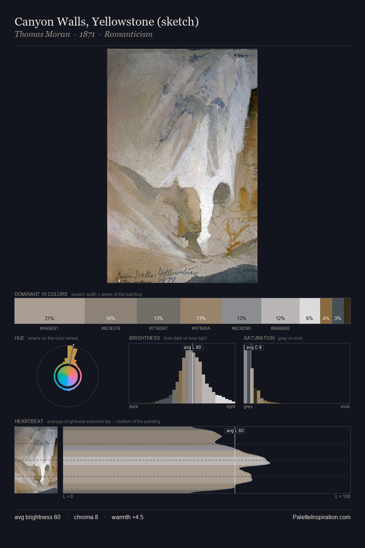Select the ochre brown 4% swatch

pyautogui.click(x=326, y=311)
